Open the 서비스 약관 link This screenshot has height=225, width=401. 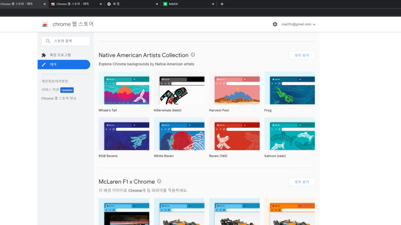(50, 90)
